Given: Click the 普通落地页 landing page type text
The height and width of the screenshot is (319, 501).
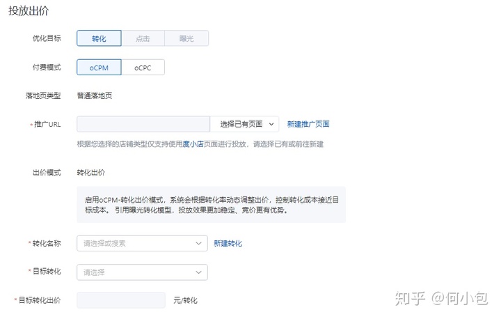Looking at the screenshot, I should coord(95,95).
